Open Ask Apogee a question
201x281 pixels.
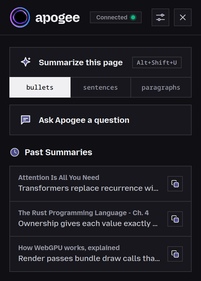click(100, 120)
